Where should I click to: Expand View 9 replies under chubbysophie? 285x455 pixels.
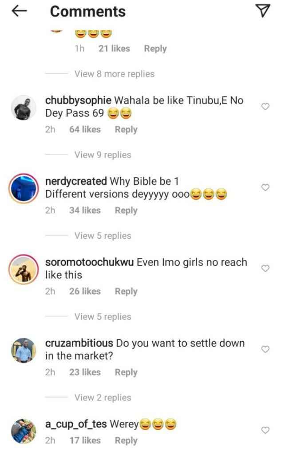(x=103, y=155)
